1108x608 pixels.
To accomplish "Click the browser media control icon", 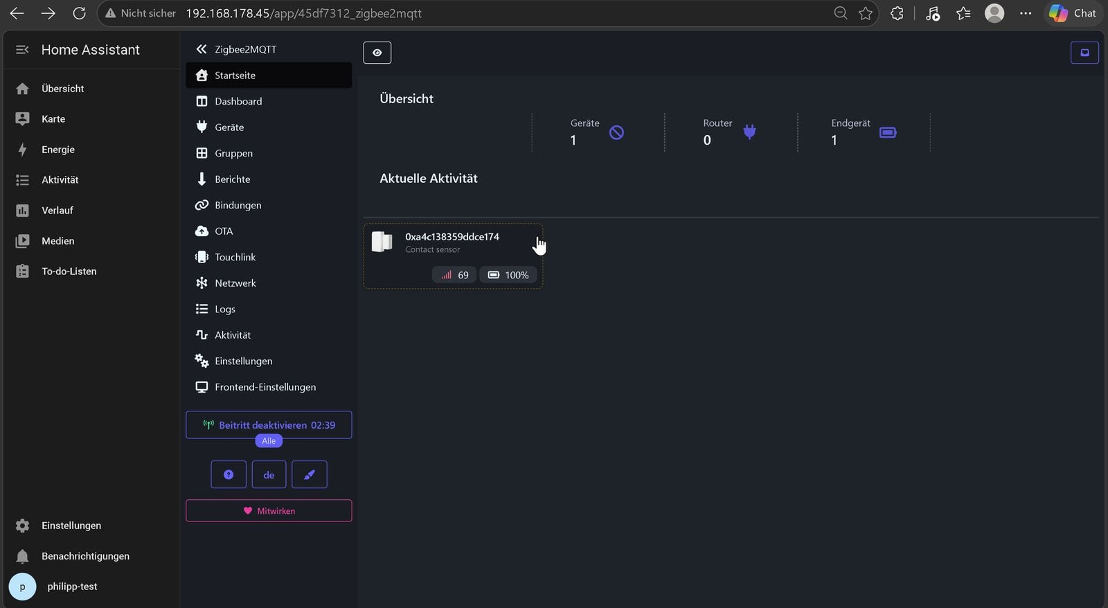I will (933, 13).
